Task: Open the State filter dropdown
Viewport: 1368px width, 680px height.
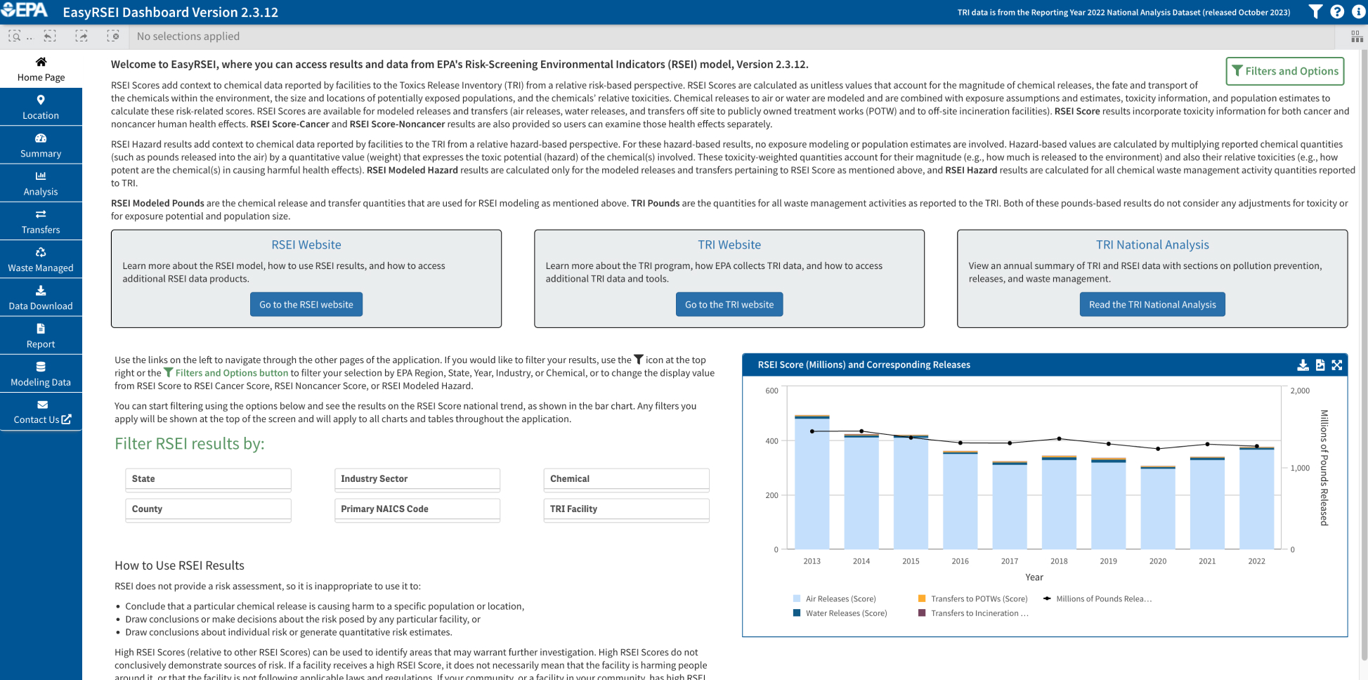Action: [x=208, y=478]
